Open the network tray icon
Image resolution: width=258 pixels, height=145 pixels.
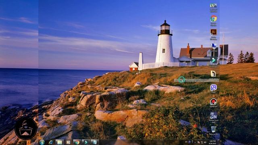[x=202, y=142]
